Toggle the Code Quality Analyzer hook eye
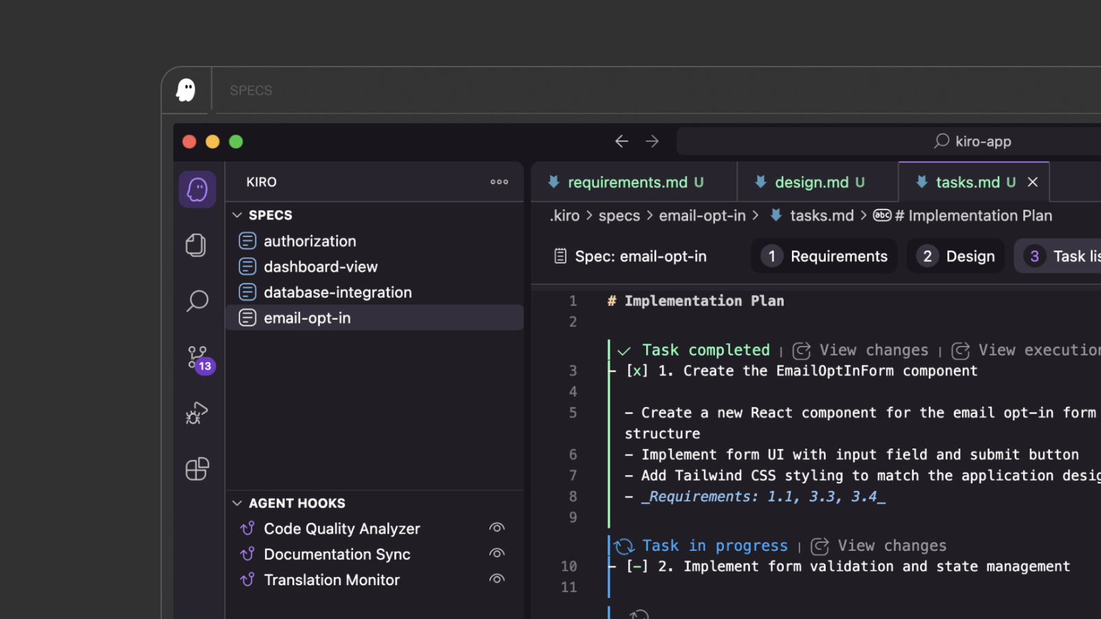This screenshot has height=619, width=1101. pos(497,528)
